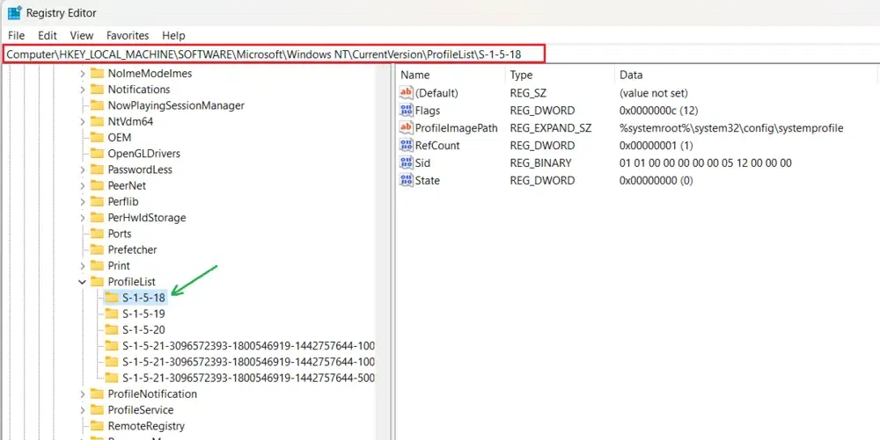The image size is (880, 440).
Task: Click the REG_BINARY type cell
Action: 540,162
